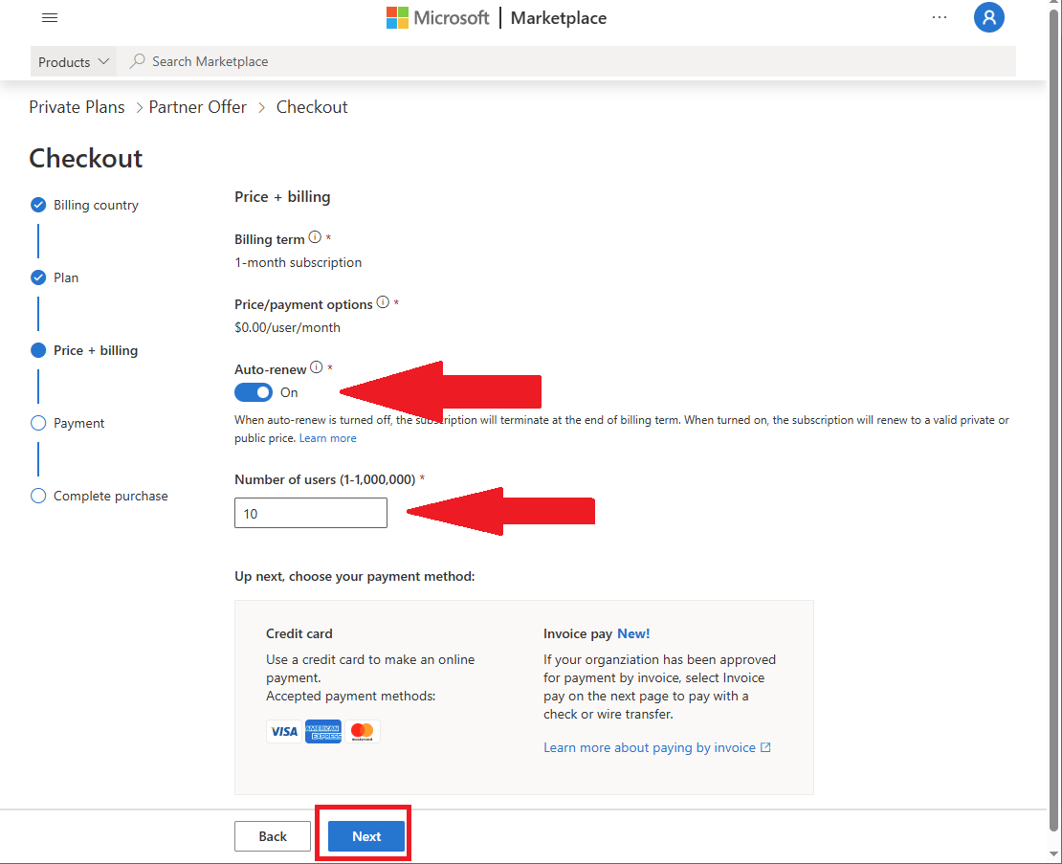This screenshot has height=864, width=1062.
Task: Click the Plan step checkmark
Action: tap(38, 277)
